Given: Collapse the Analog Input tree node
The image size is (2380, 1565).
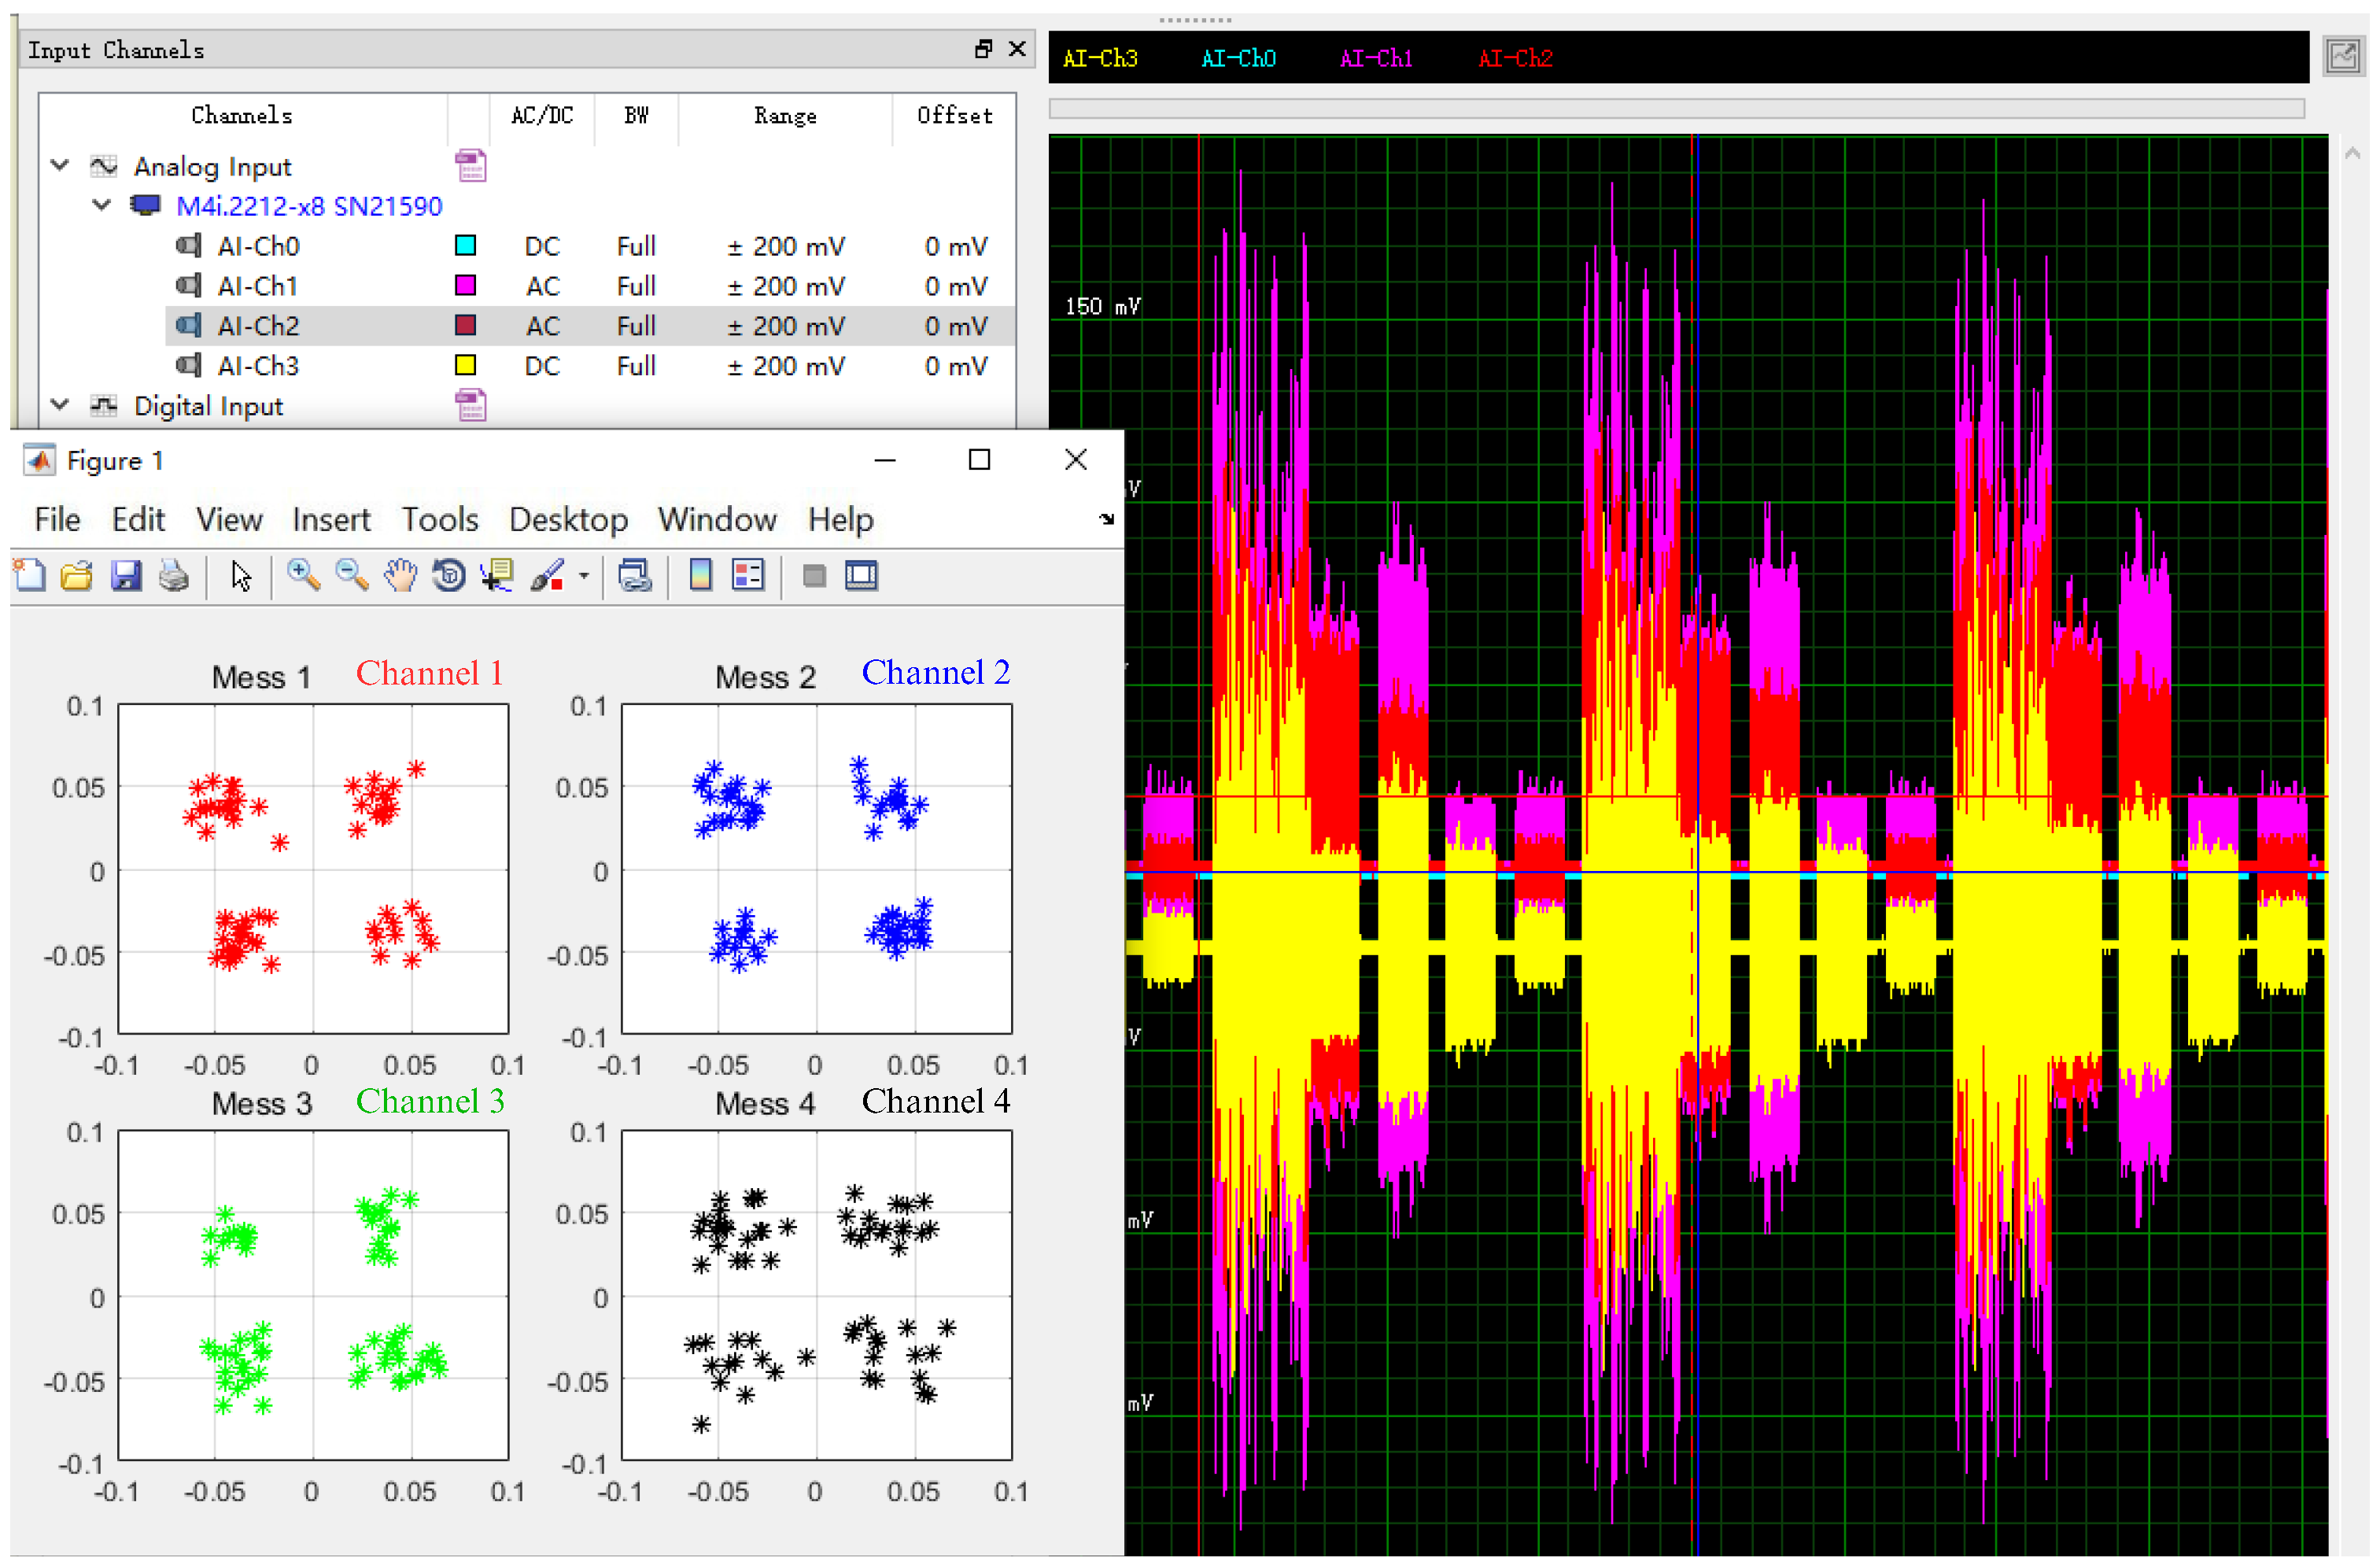Looking at the screenshot, I should (60, 166).
